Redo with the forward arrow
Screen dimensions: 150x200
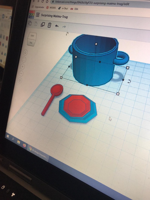[64, 27]
